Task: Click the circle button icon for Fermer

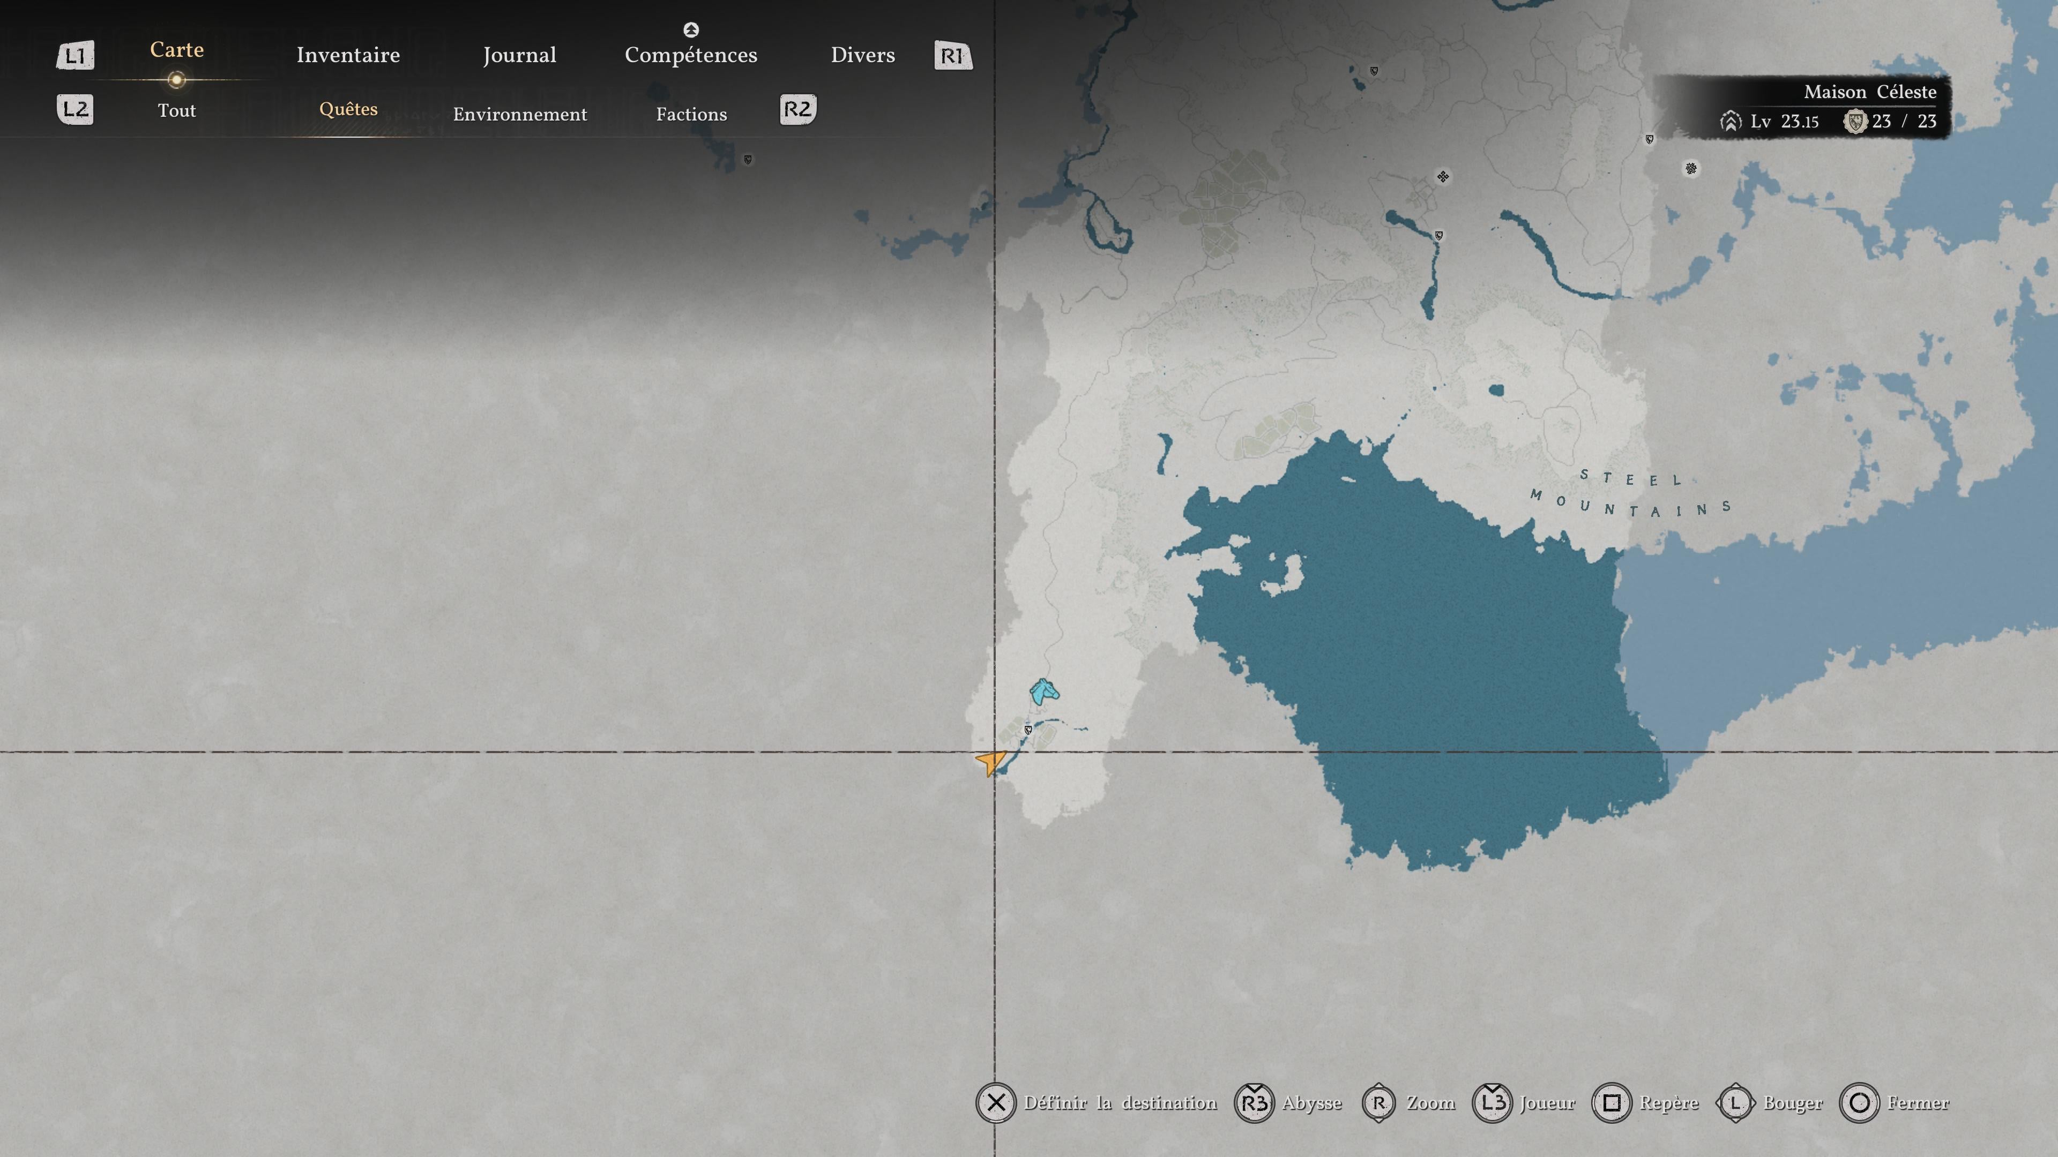Action: [1859, 1103]
